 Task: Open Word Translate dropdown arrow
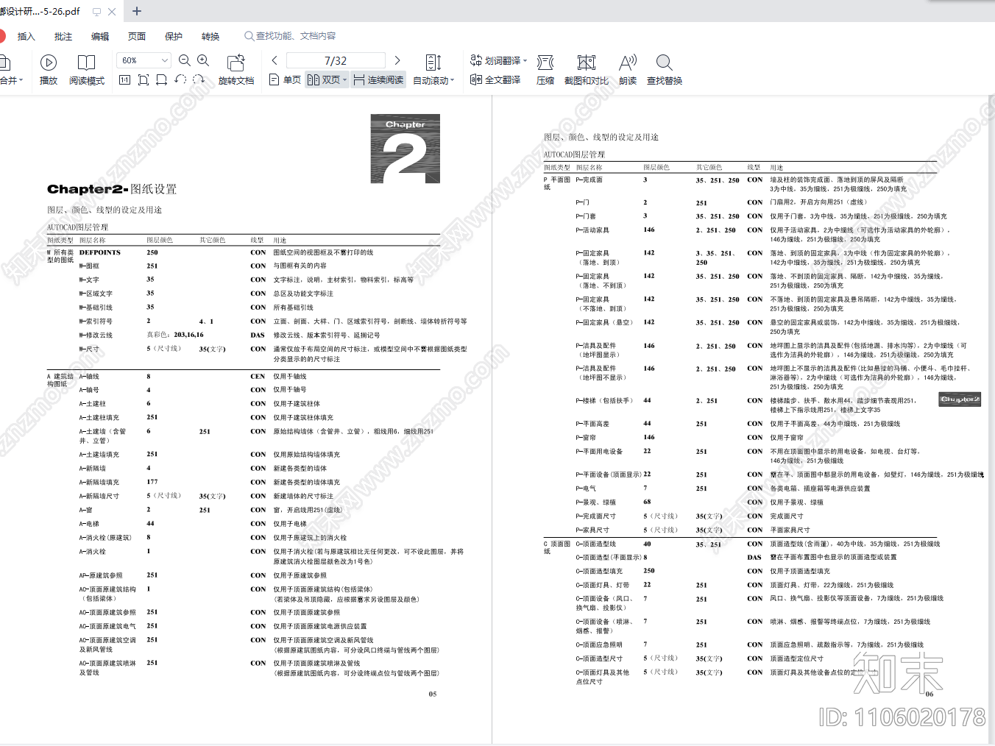coord(525,61)
